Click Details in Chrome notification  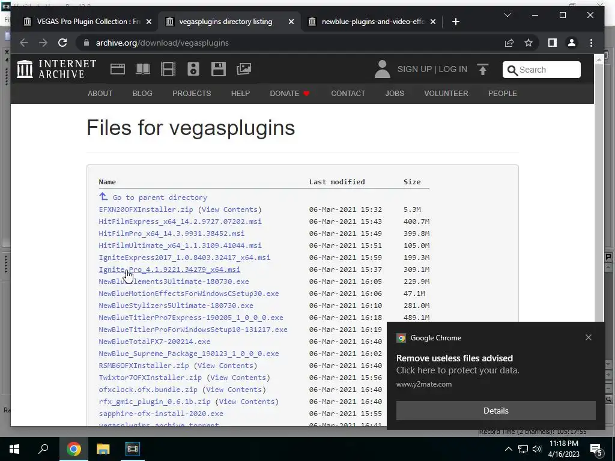point(495,411)
